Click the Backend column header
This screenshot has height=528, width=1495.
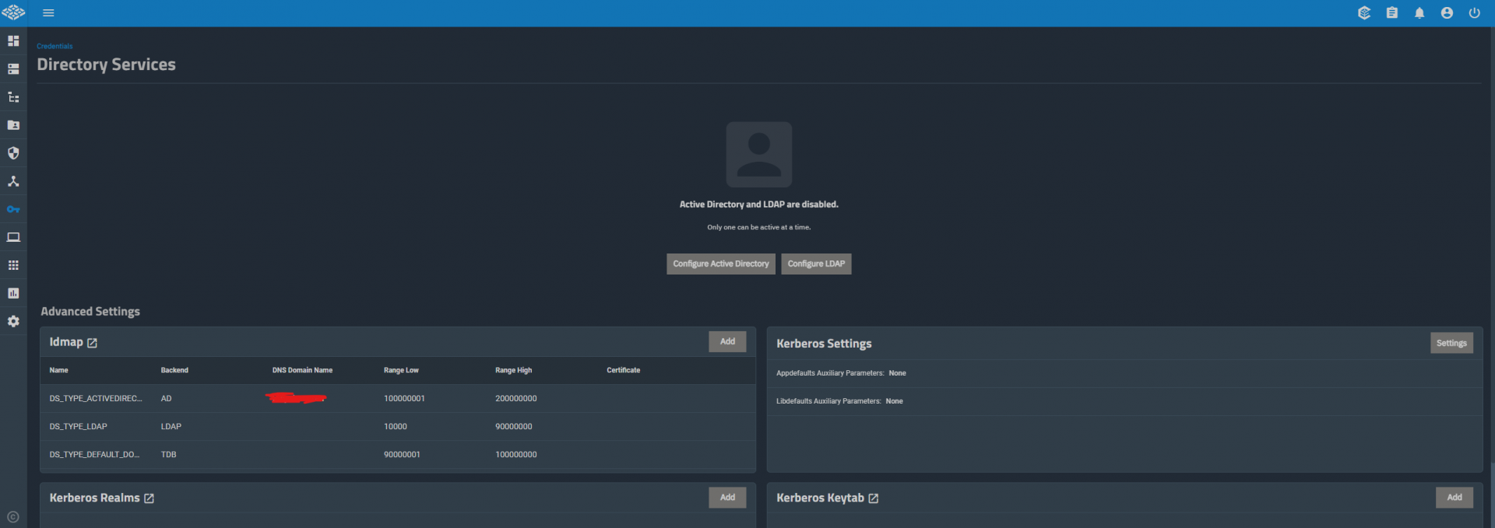pos(174,370)
